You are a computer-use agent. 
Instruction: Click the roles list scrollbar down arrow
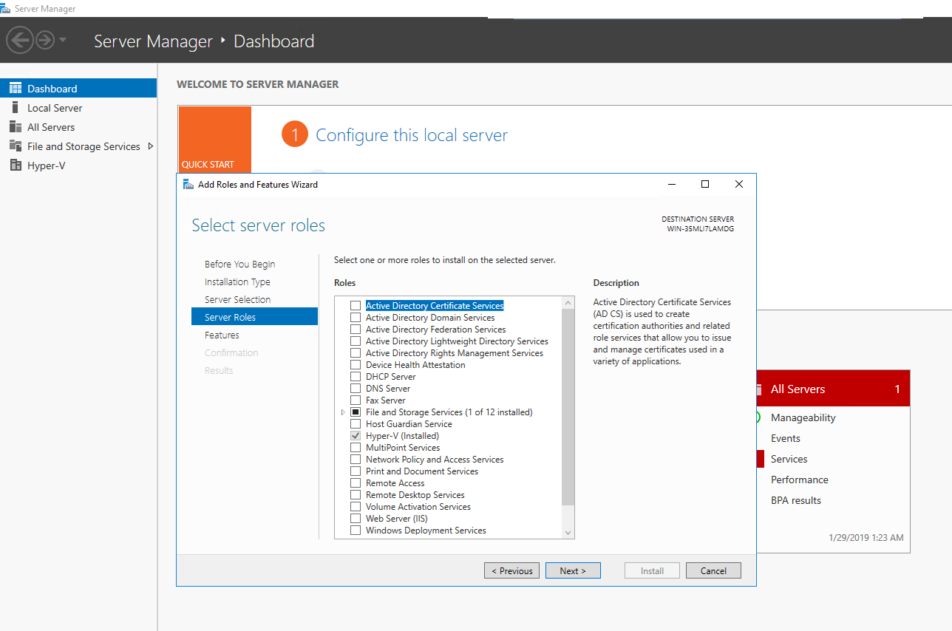(567, 533)
